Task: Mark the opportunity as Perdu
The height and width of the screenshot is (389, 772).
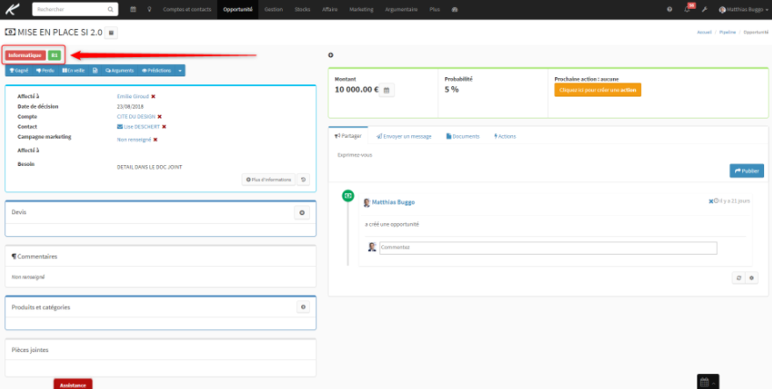Action: [46, 70]
